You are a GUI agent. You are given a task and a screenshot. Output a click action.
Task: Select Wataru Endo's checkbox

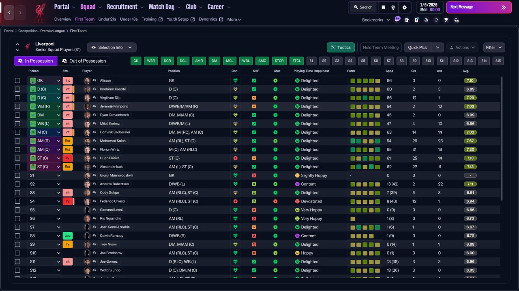coord(17,270)
